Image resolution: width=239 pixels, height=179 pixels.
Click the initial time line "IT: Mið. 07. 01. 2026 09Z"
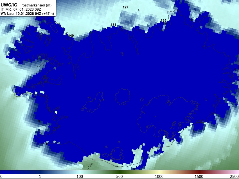pos(21,10)
